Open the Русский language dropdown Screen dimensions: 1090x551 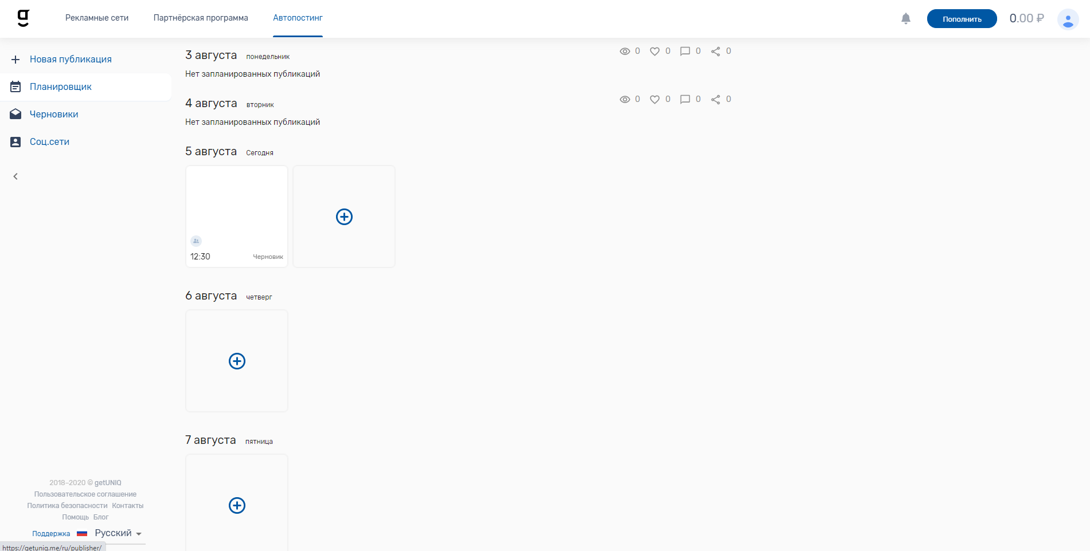[x=118, y=533]
